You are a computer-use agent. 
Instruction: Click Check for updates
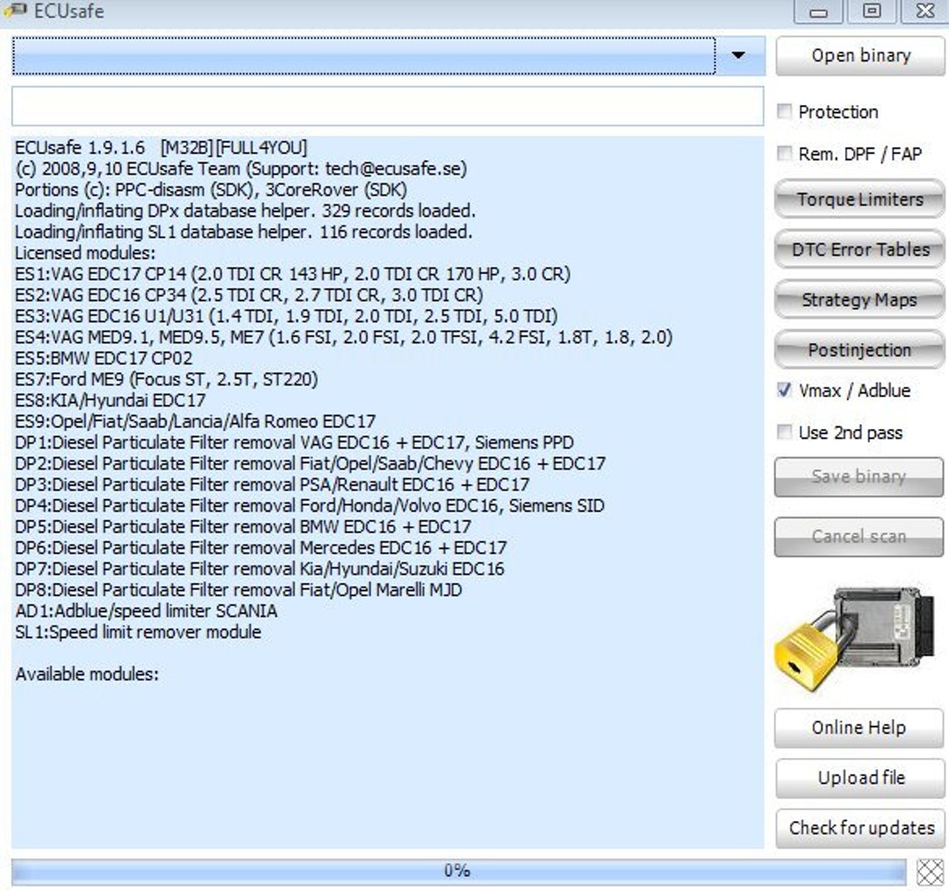point(858,829)
